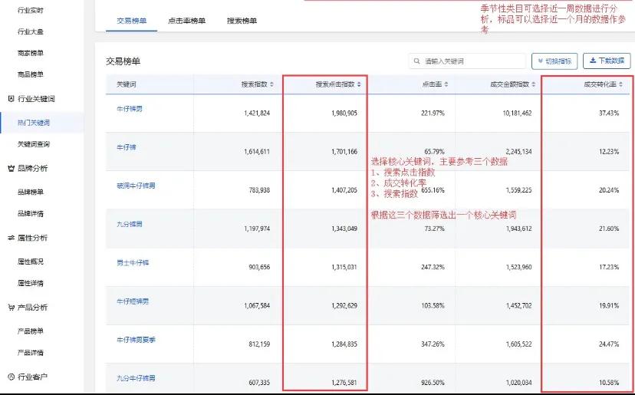Screen dimensions: 635x395
Task: Sort by 成交转化率 column arrows
Action: [621, 84]
